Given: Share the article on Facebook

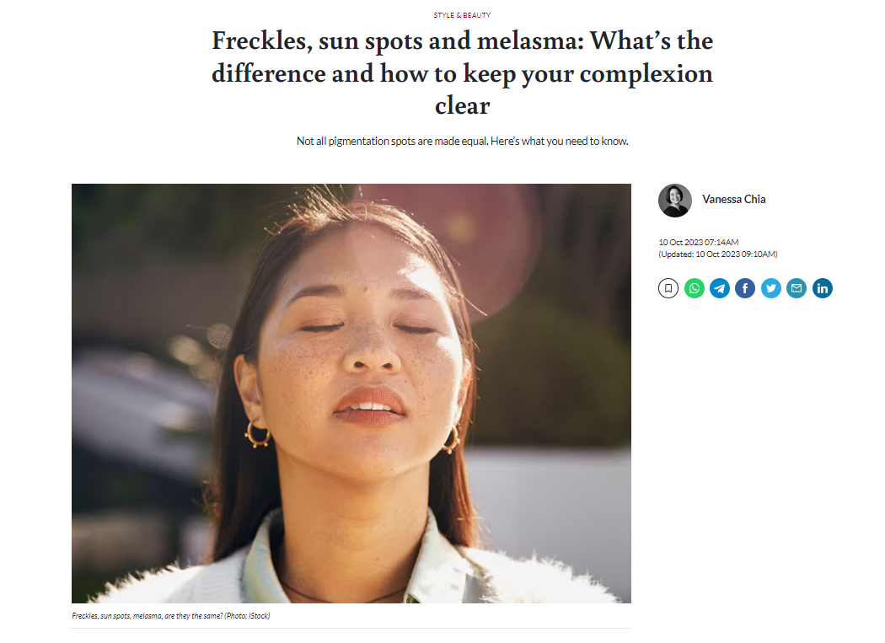Looking at the screenshot, I should (x=745, y=288).
